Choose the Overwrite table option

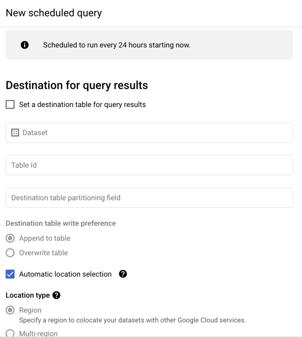click(10, 253)
